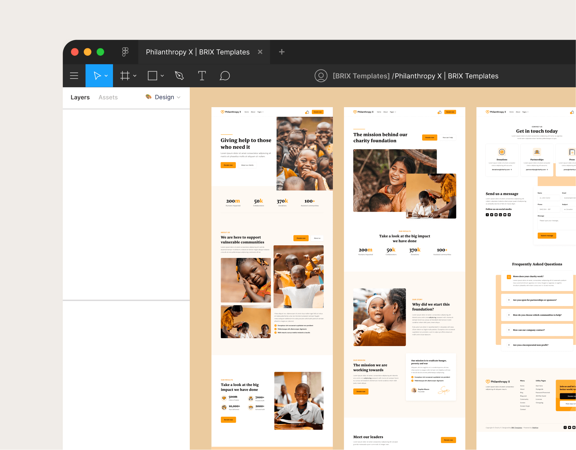Image resolution: width=576 pixels, height=450 pixels.
Task: Click the account avatar icon near the breadcrumb
Action: (321, 76)
